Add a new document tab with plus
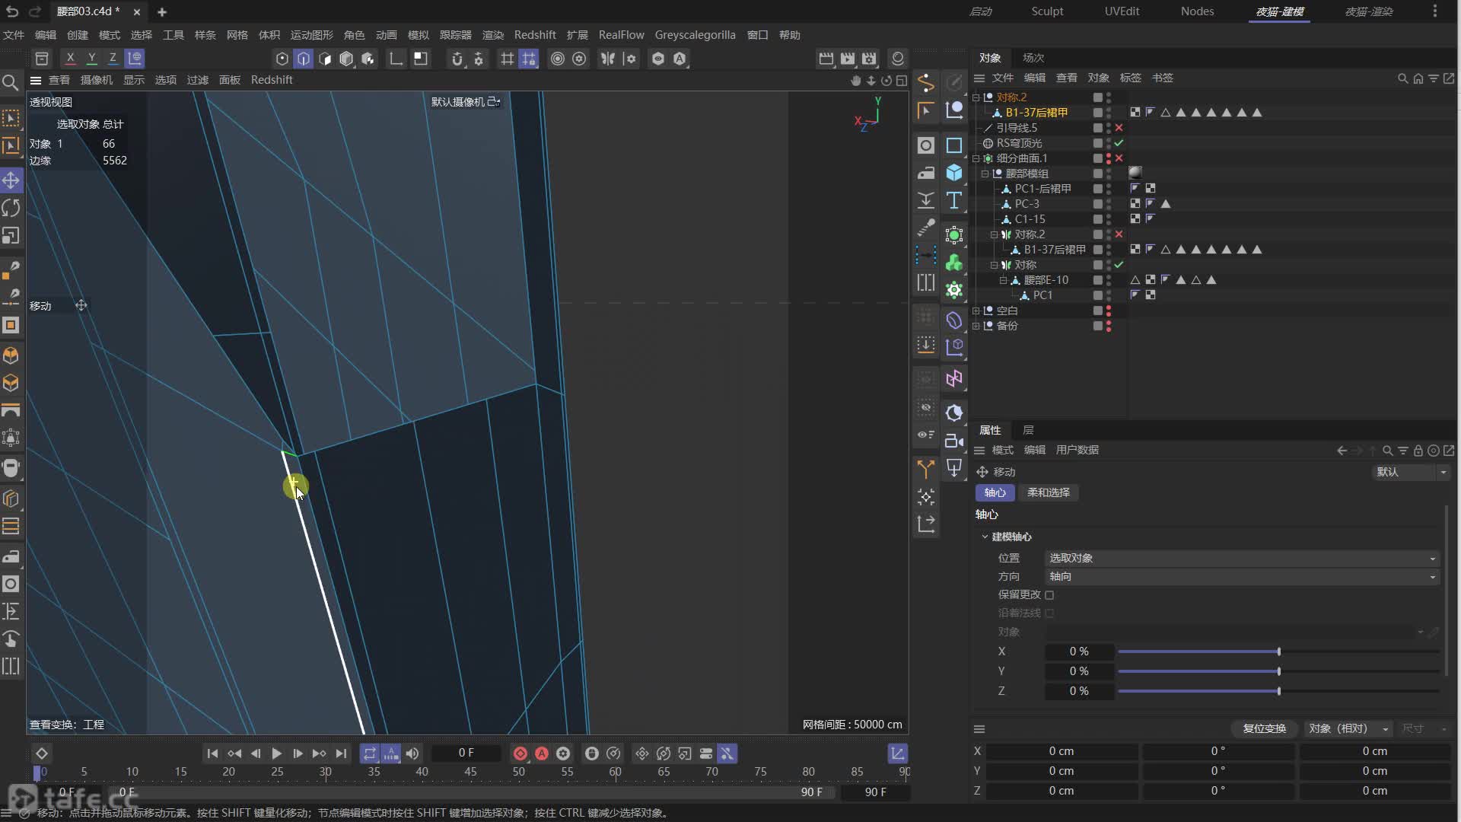Screen dimensions: 1461x822 [x=161, y=12]
